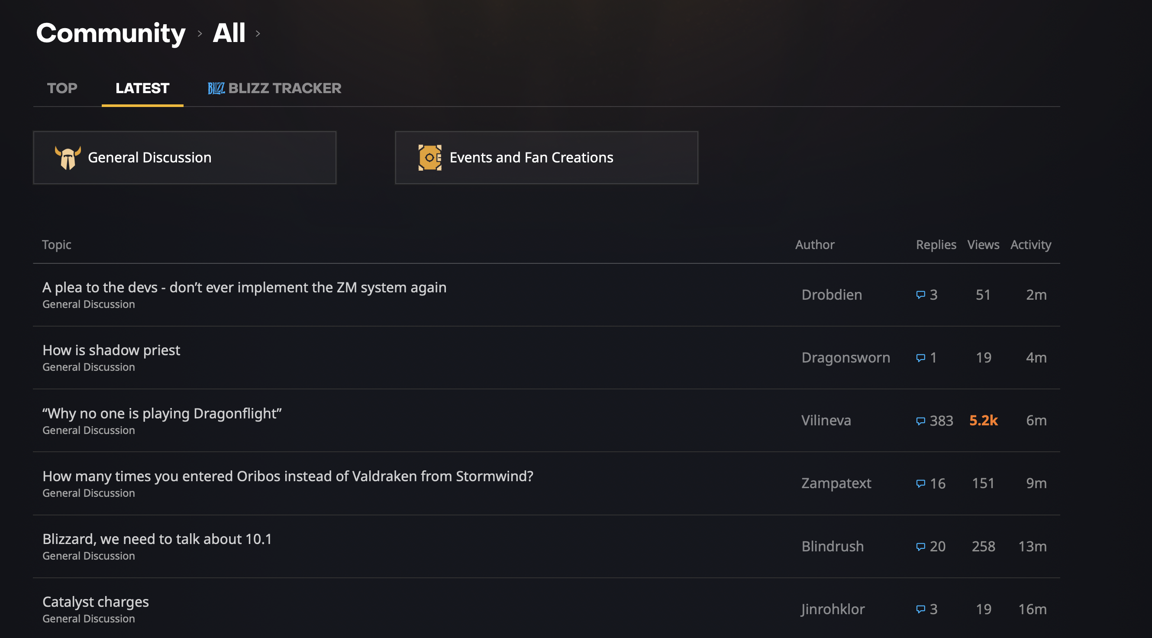Switch to the Top tab
1152x638 pixels.
tap(62, 88)
